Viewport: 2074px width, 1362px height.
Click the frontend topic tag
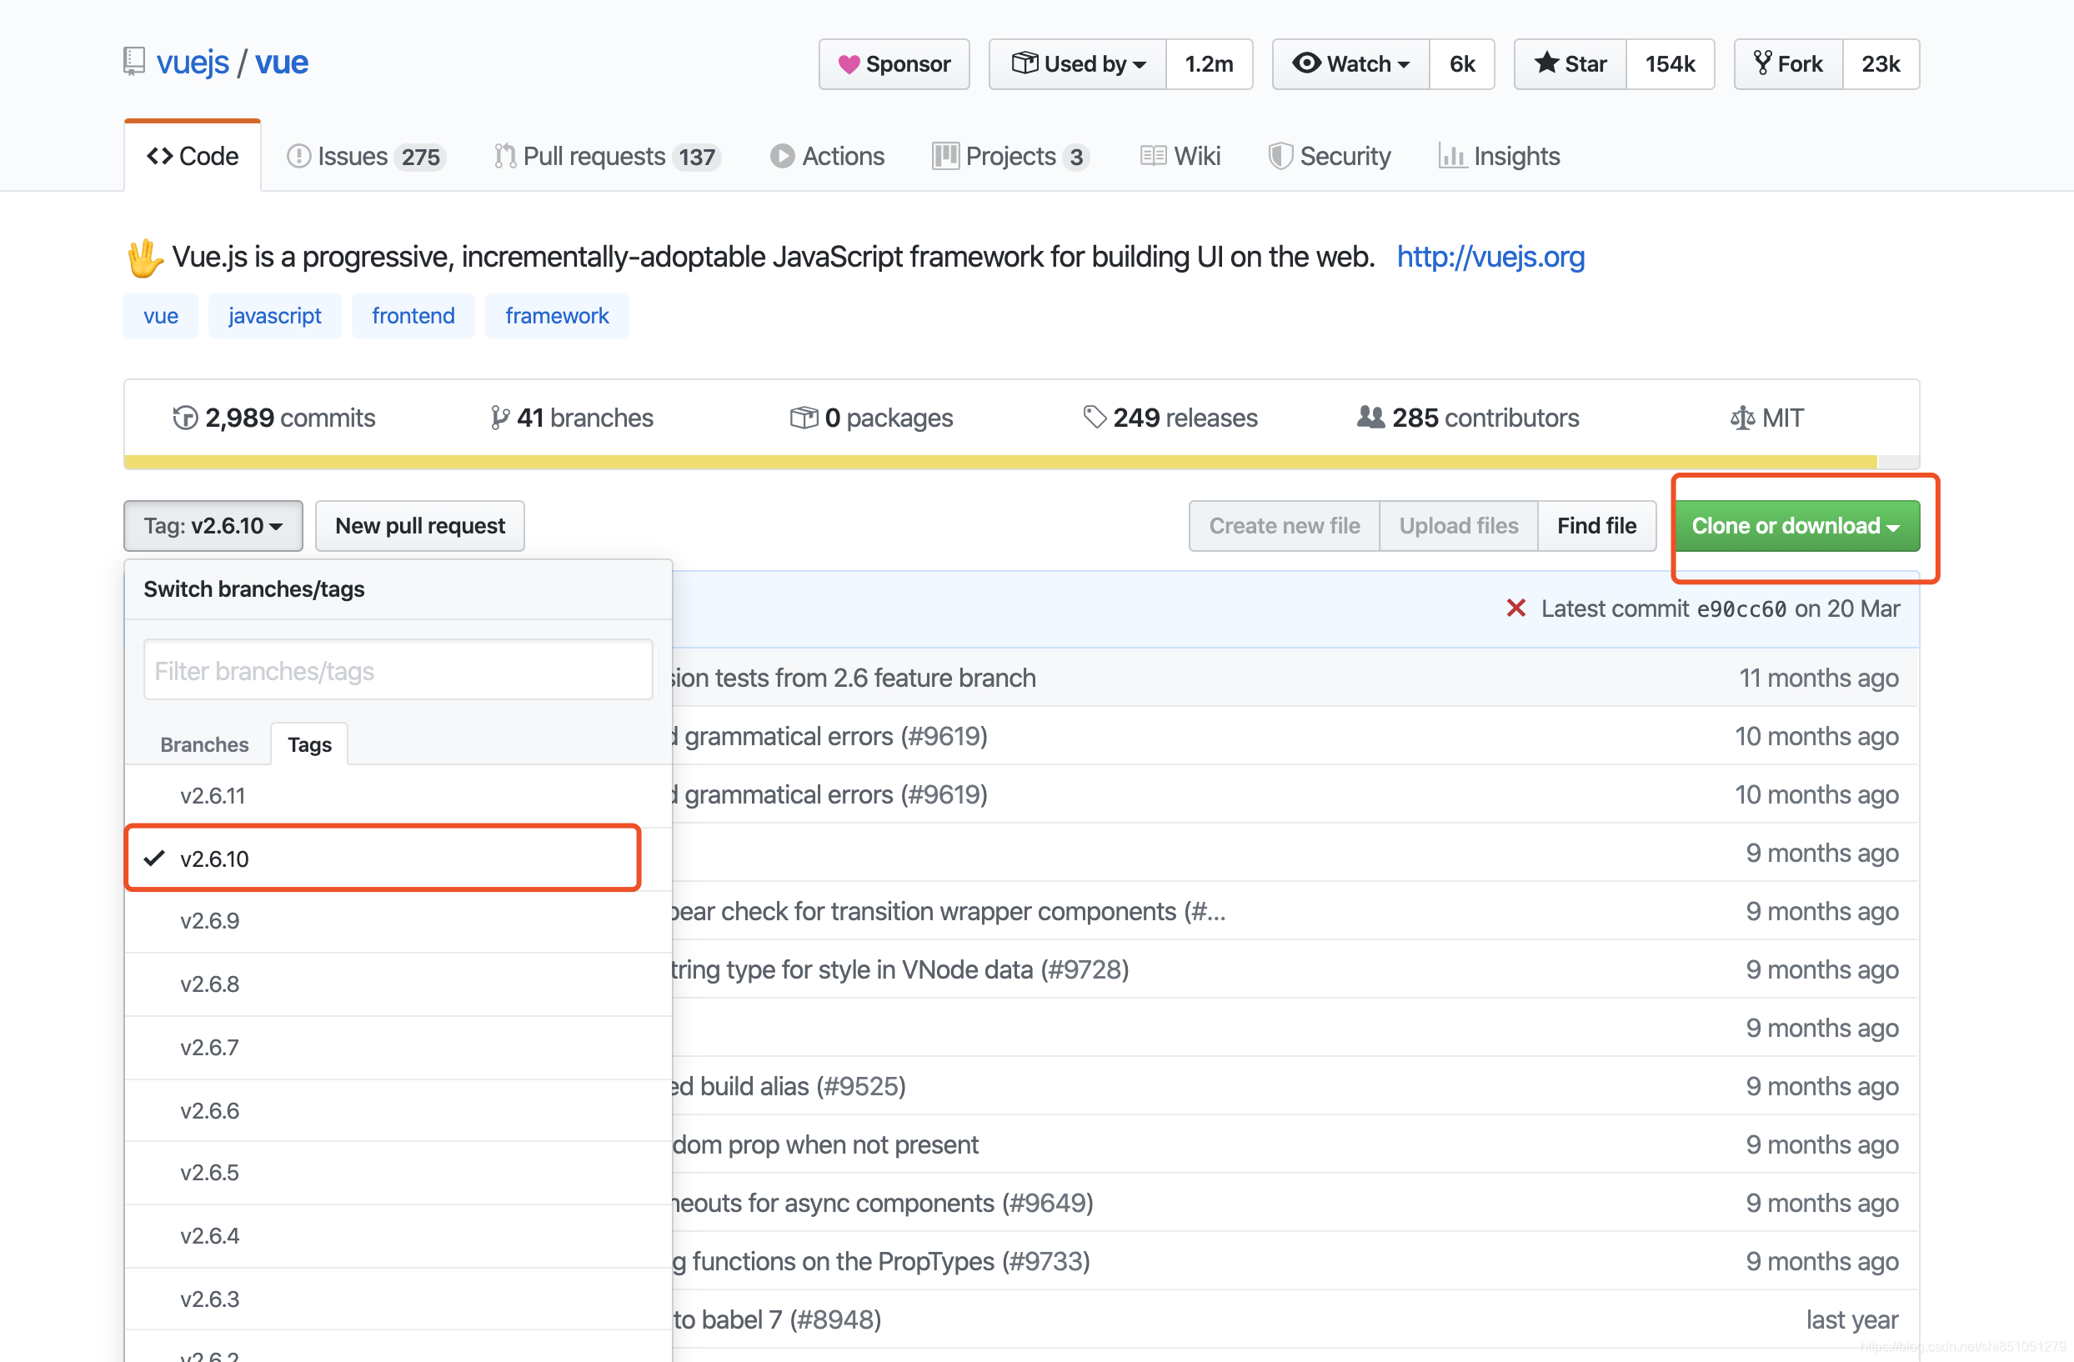(x=413, y=315)
